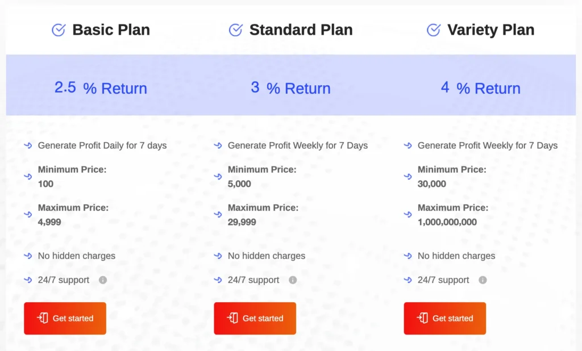Click the 4 % Return rate text

click(480, 88)
